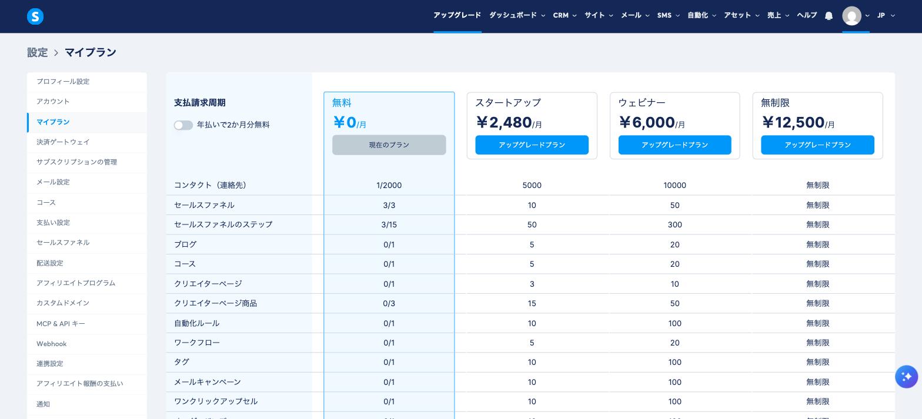Image resolution: width=922 pixels, height=419 pixels.
Task: Click the 0/3 value in 無料 column
Action: (x=389, y=304)
